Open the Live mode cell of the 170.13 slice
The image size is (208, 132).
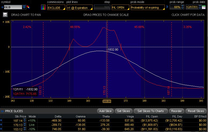pos(32,125)
